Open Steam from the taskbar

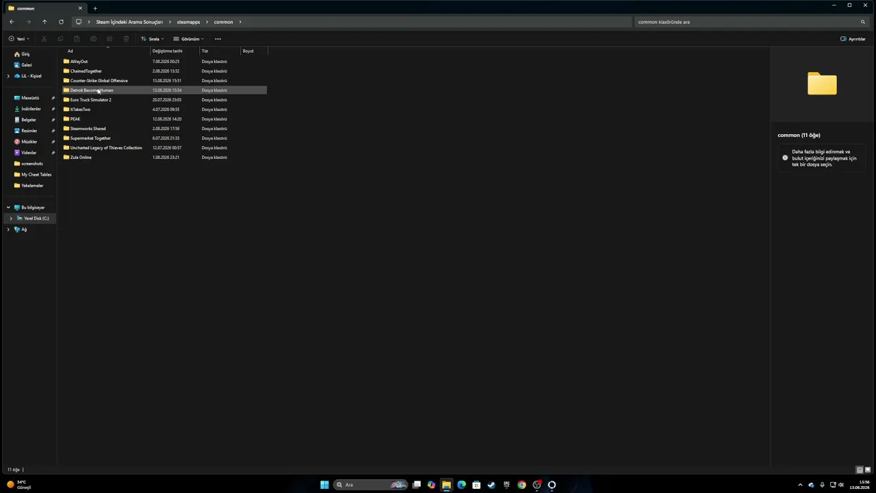491,485
